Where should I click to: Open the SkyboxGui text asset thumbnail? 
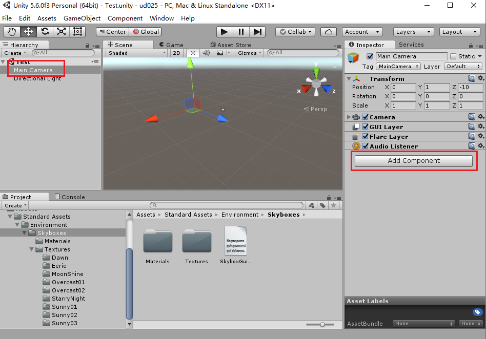[x=235, y=241]
